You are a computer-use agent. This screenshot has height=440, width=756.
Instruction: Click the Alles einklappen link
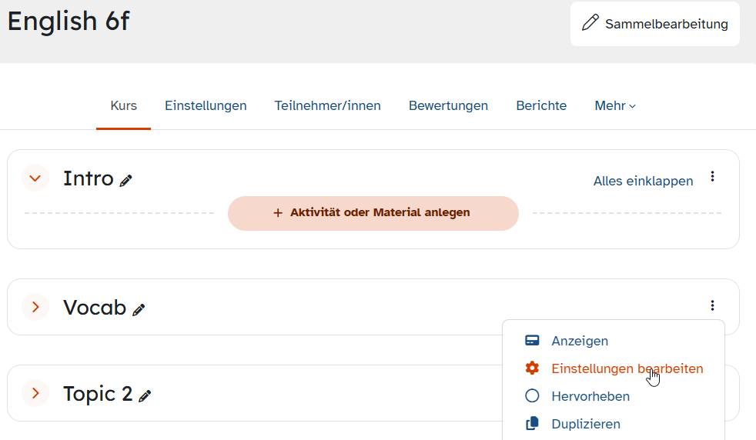coord(643,182)
